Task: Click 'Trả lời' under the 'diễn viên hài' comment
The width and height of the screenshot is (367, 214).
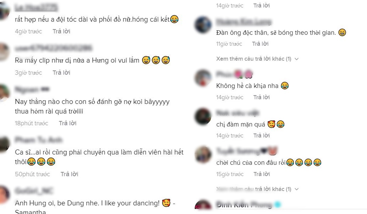Action: point(69,174)
